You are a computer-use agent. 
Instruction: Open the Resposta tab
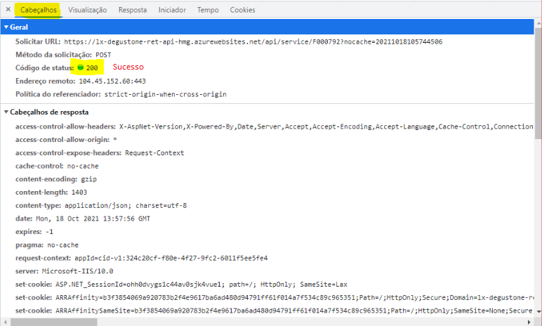(x=133, y=10)
